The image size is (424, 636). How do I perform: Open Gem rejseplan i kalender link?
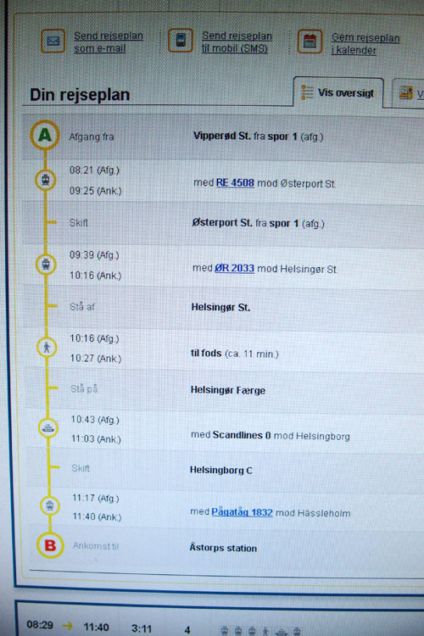(365, 43)
